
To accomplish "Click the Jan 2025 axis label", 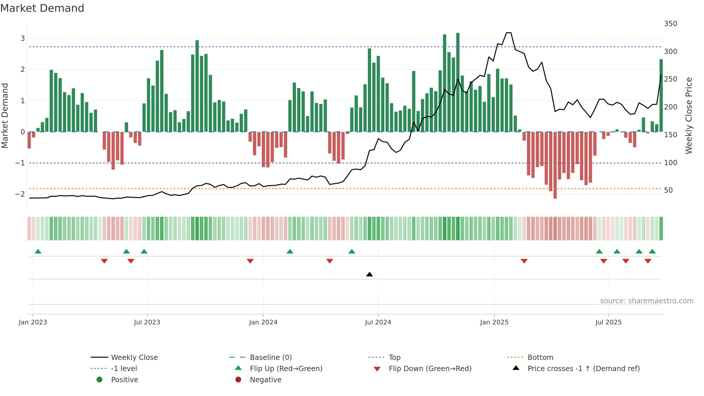I will point(494,322).
